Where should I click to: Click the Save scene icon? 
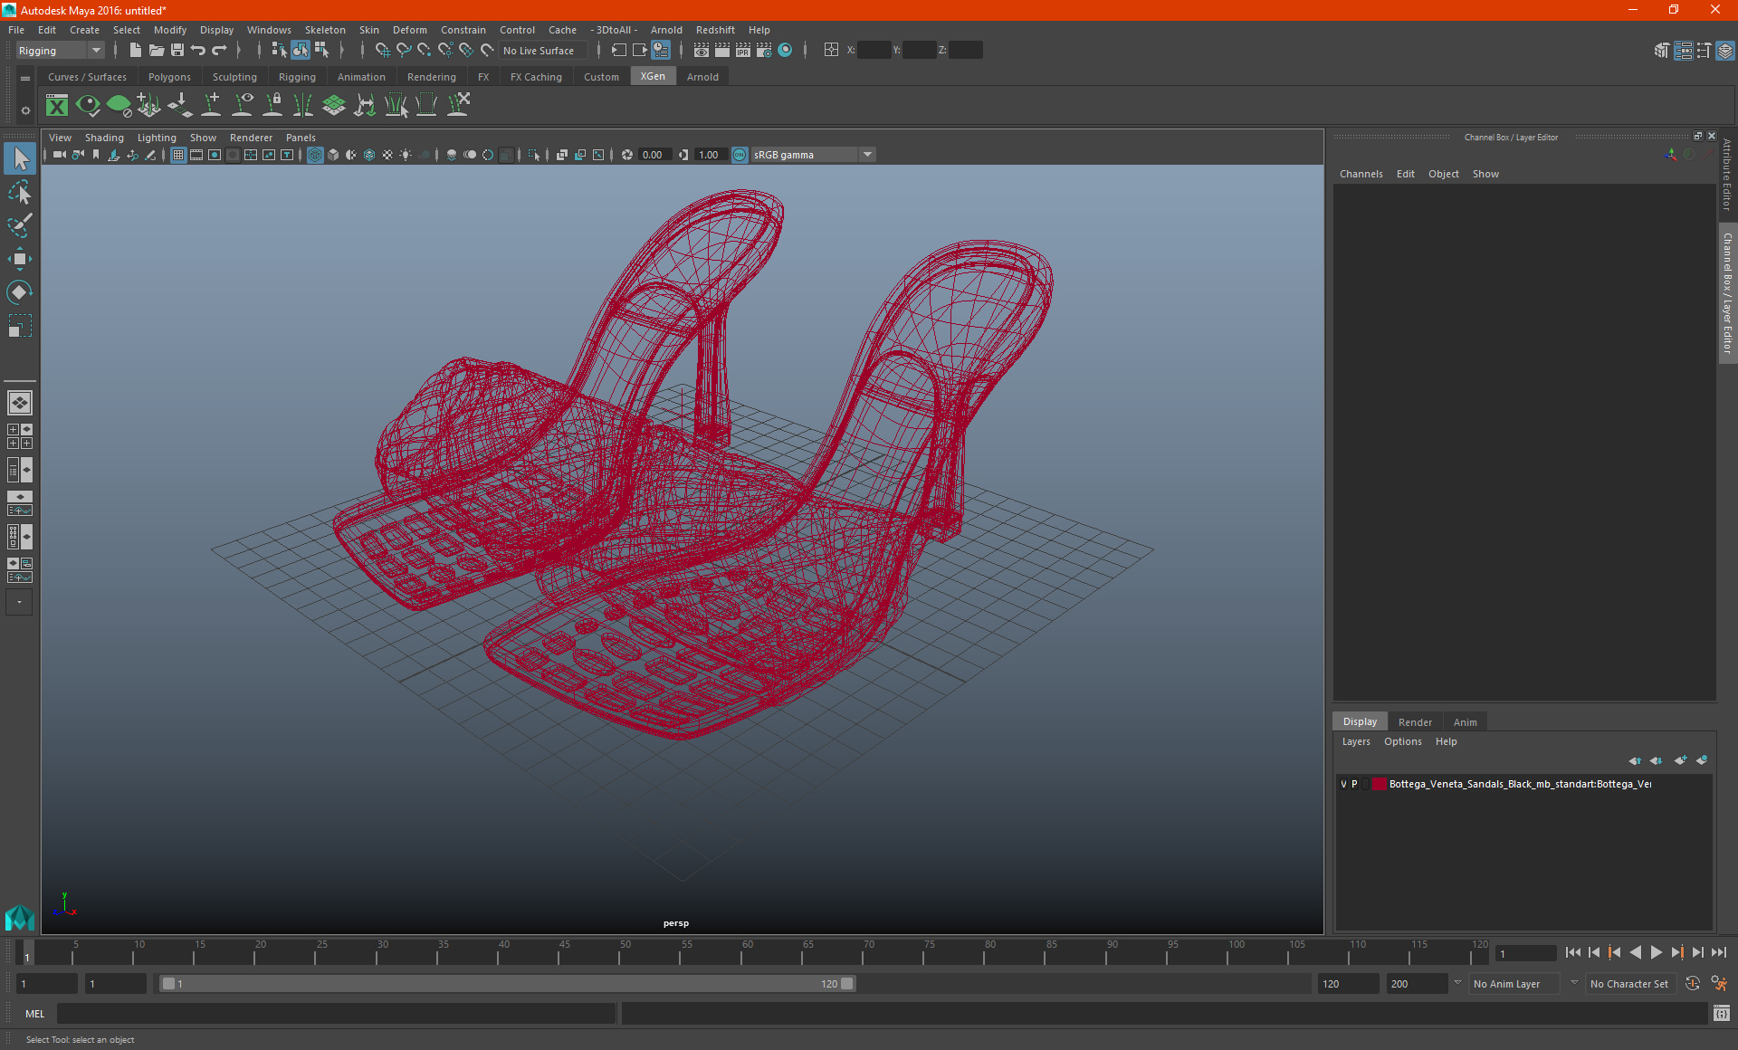[177, 51]
